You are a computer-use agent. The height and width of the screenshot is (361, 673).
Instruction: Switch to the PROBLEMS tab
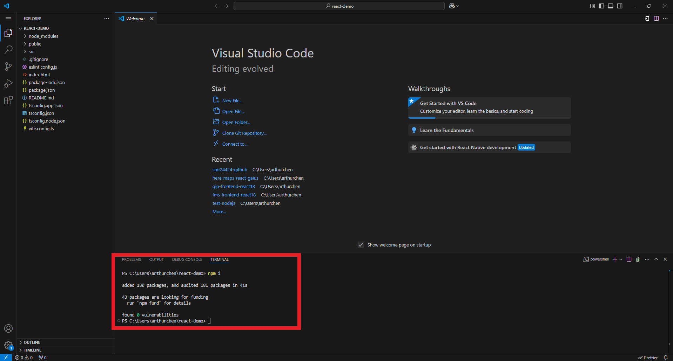tap(132, 259)
